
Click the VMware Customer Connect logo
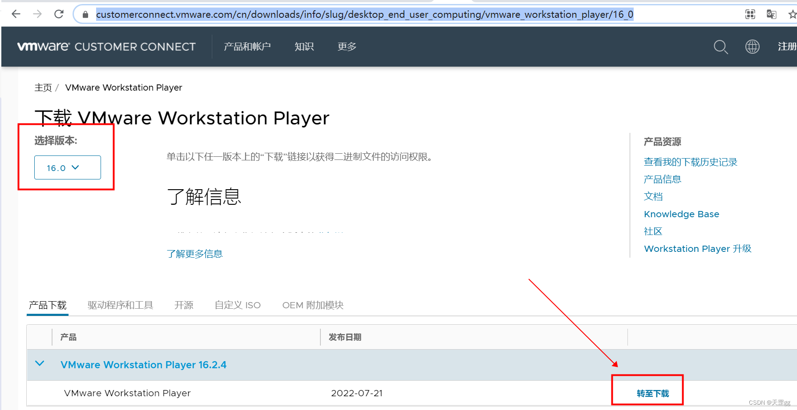tap(106, 47)
